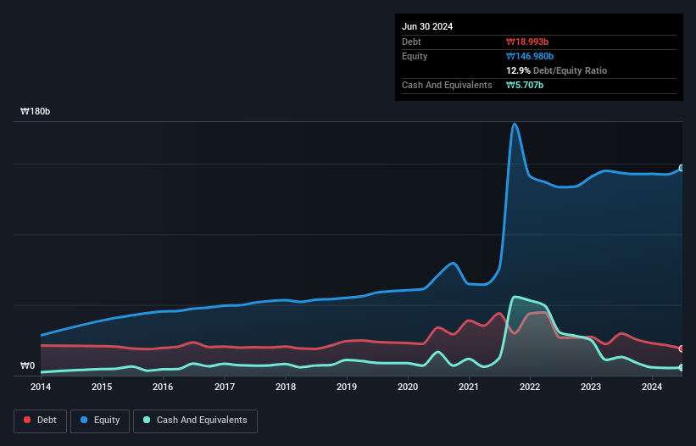Screen dimensions: 696x446
Task: Select the 2014 x-axis label
Action: point(41,387)
